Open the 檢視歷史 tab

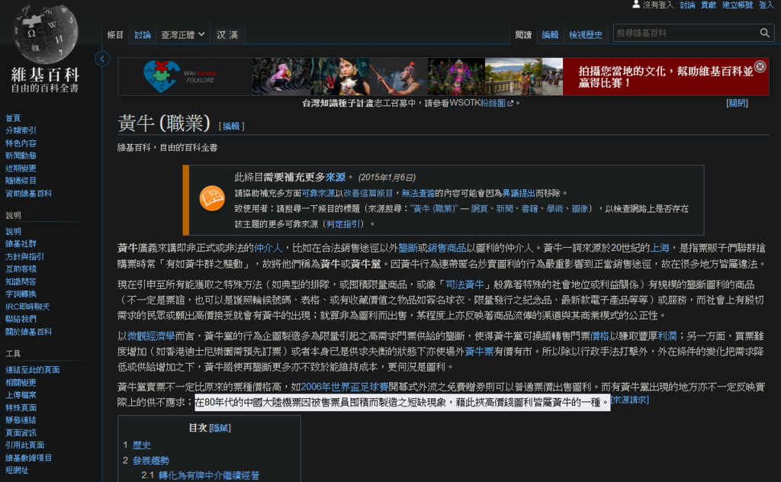pyautogui.click(x=585, y=35)
